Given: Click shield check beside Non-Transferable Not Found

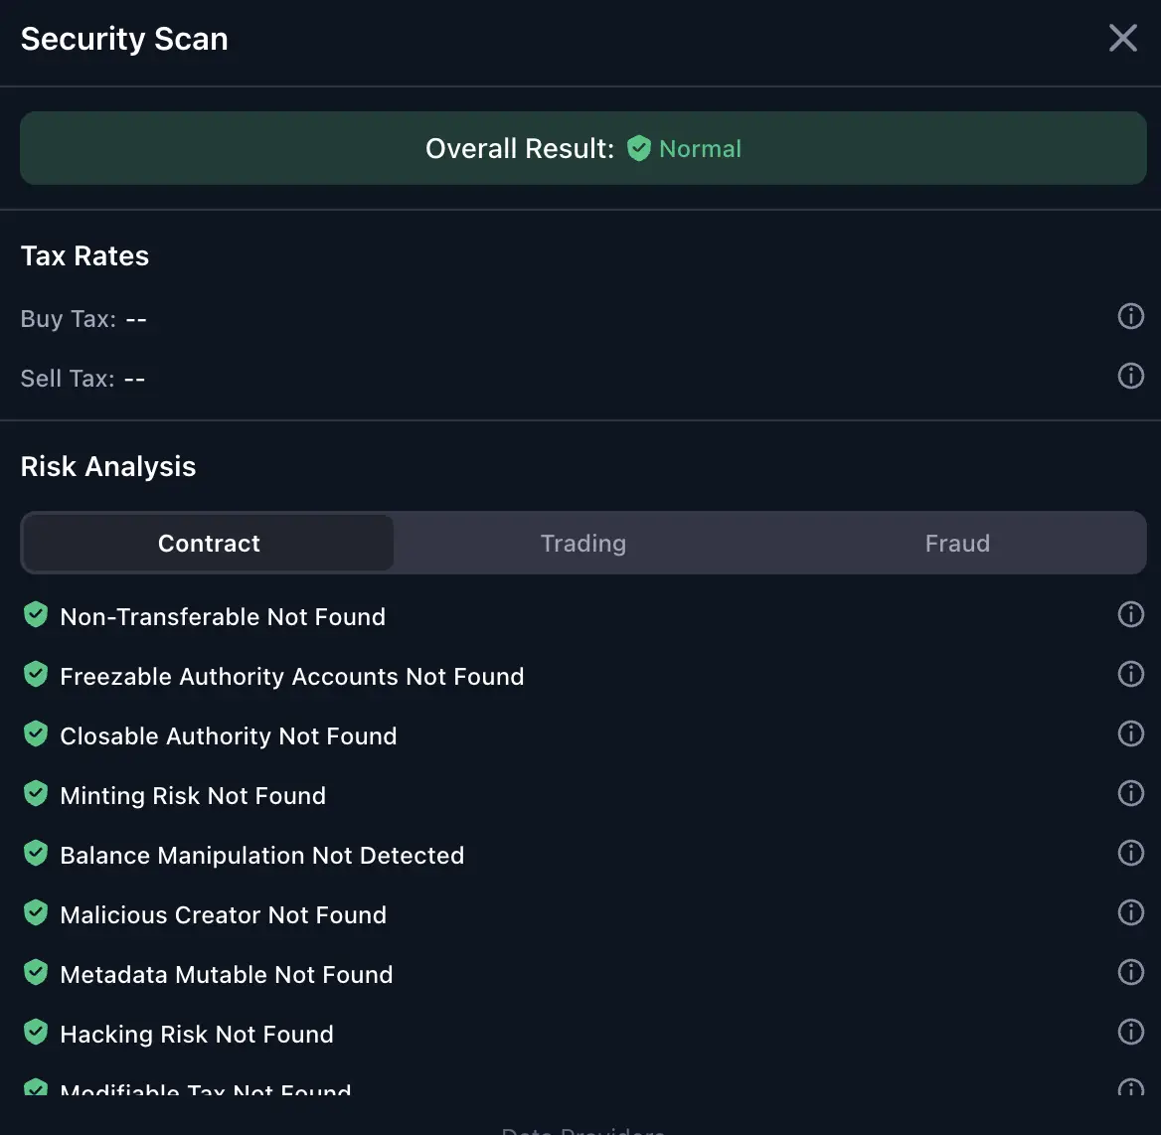Looking at the screenshot, I should (36, 614).
